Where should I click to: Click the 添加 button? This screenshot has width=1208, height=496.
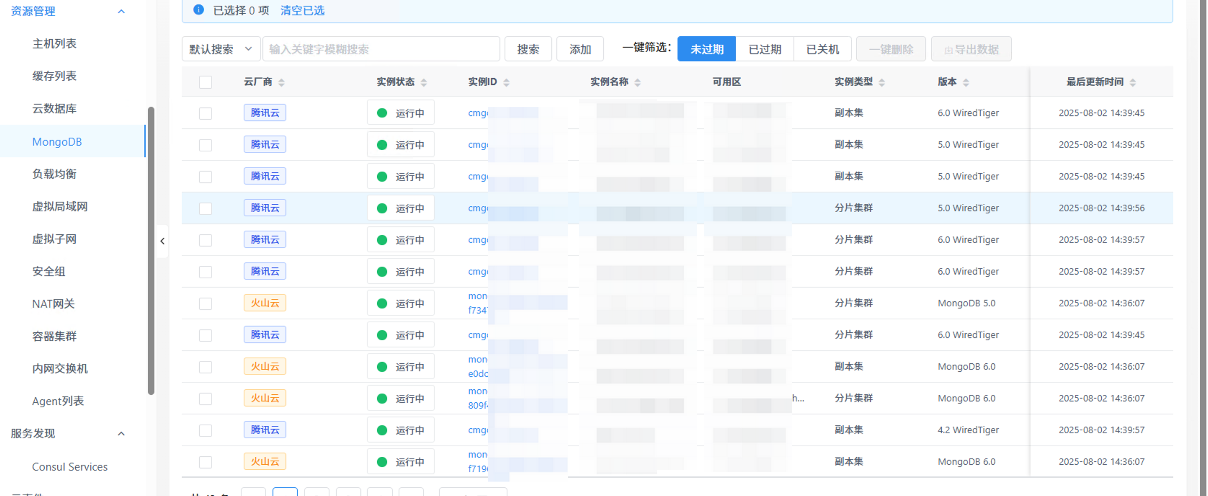point(580,49)
